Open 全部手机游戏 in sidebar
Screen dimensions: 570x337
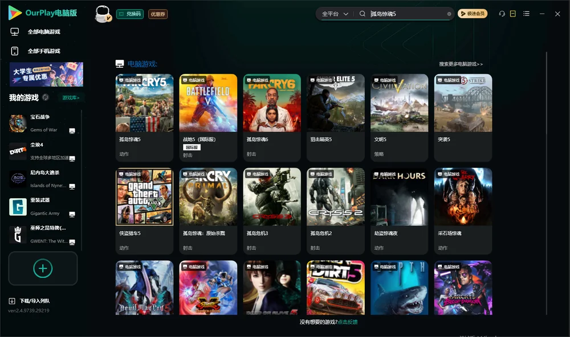[44, 51]
